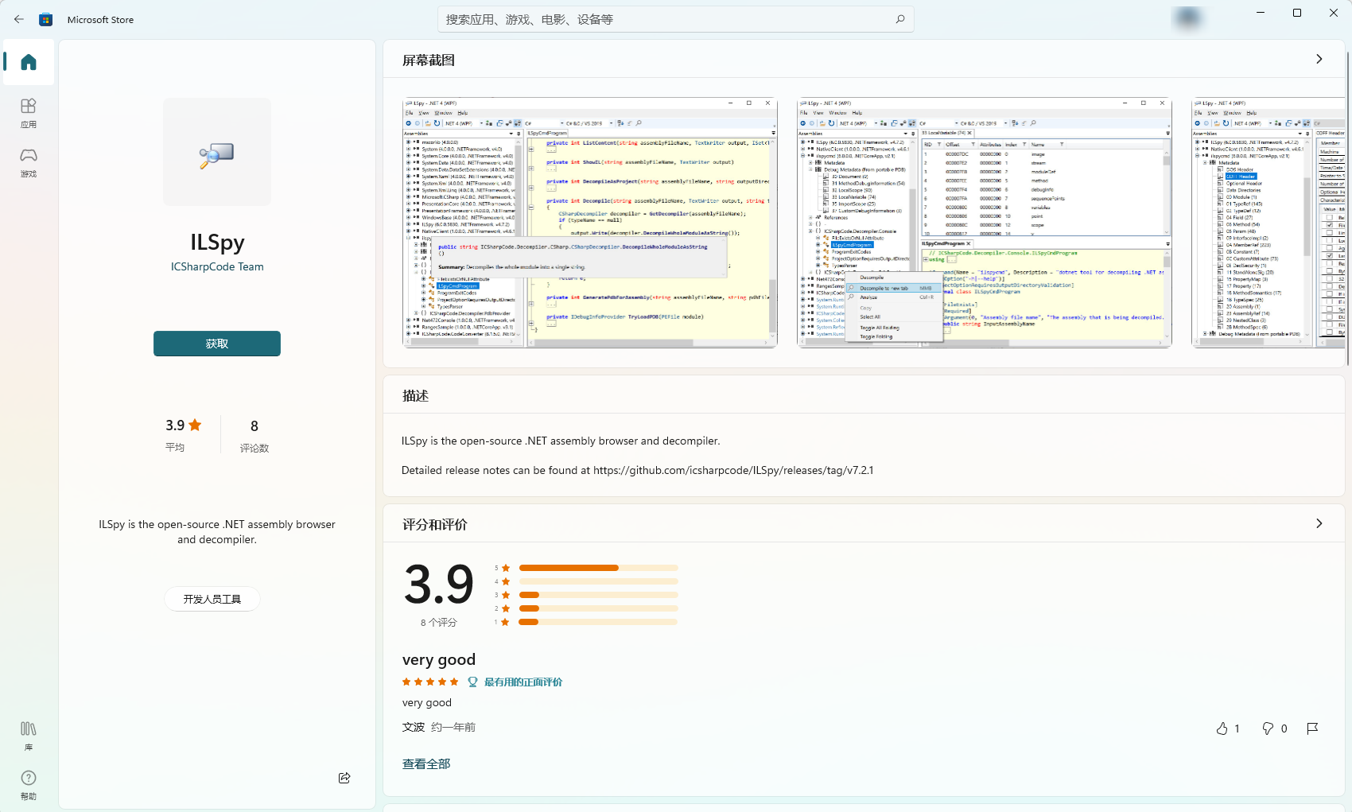
Task: Click the 描述 section heading
Action: (x=415, y=395)
